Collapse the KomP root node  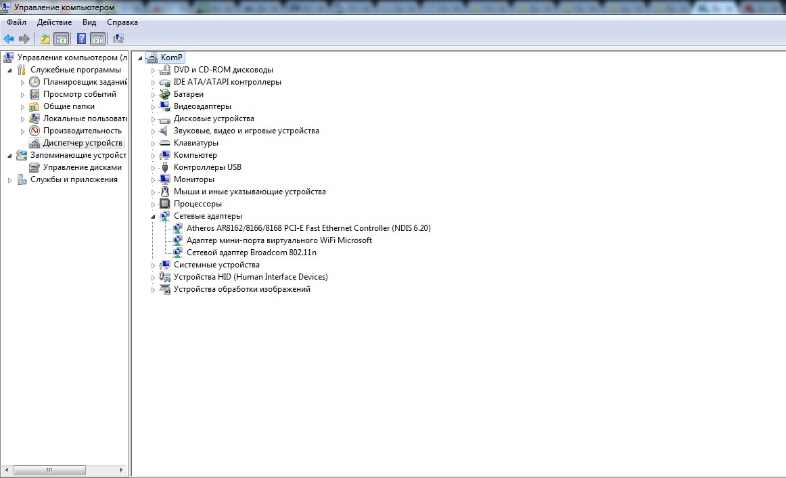coord(141,58)
